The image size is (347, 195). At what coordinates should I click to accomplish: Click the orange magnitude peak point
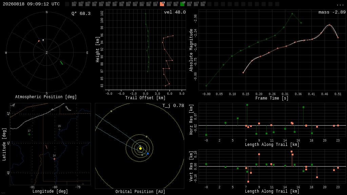point(329,25)
